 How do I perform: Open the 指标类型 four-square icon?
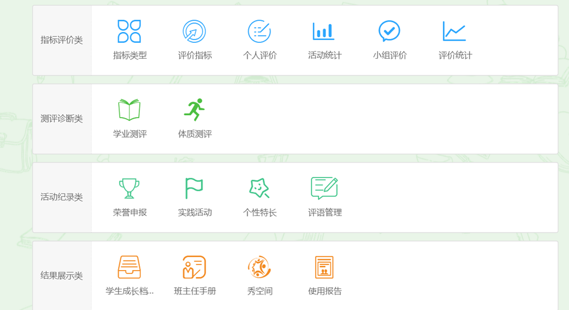130,31
